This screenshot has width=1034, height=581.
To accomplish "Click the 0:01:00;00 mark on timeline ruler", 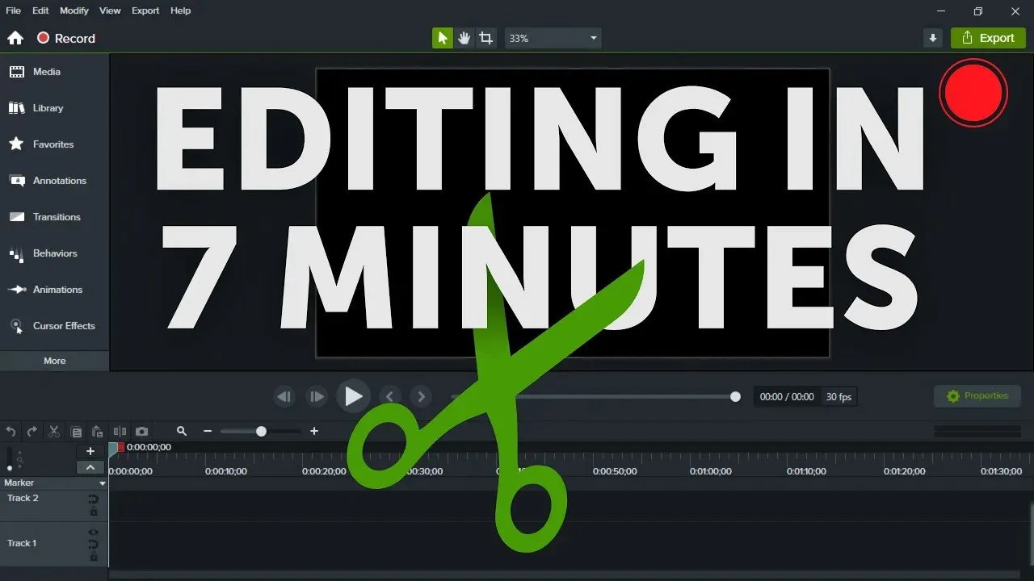I will click(x=711, y=471).
